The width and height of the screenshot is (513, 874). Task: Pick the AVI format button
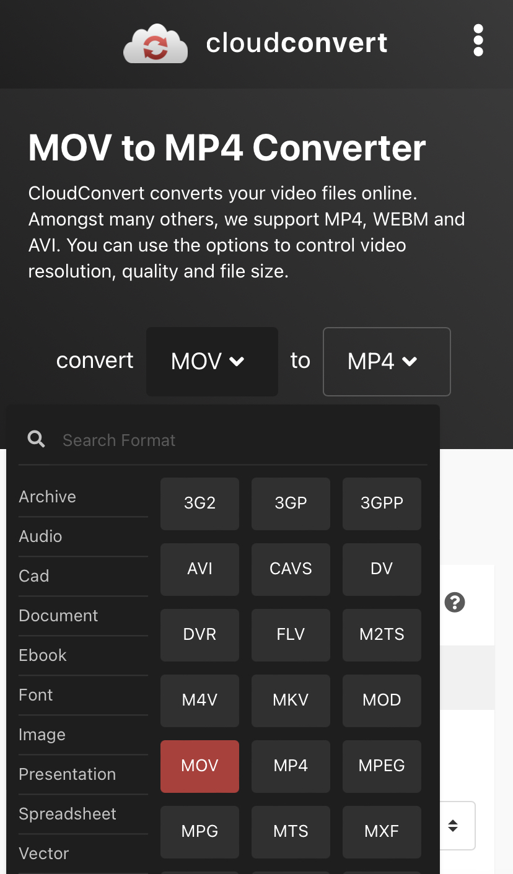click(x=199, y=569)
